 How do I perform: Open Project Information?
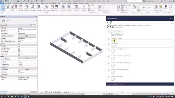21,8
